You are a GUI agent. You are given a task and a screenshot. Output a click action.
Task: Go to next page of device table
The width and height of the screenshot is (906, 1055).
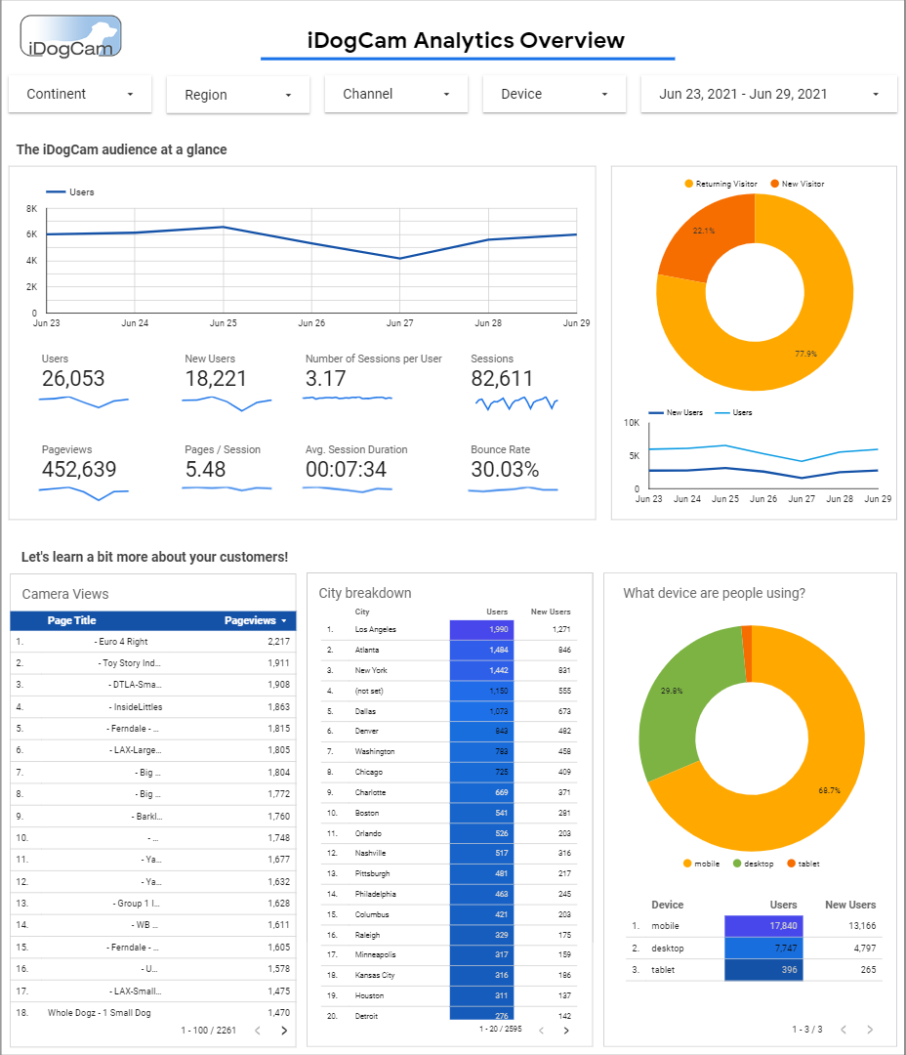(870, 1030)
